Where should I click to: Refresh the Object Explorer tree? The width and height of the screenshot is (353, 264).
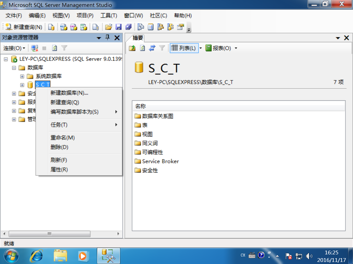click(x=54, y=48)
